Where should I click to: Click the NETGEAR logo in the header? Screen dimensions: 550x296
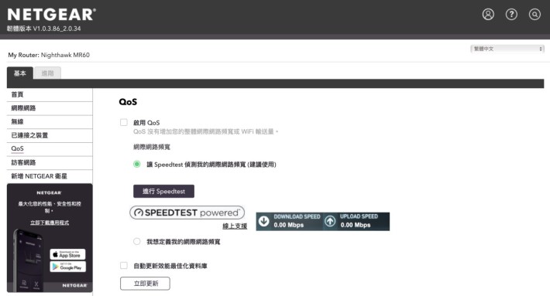coord(52,15)
